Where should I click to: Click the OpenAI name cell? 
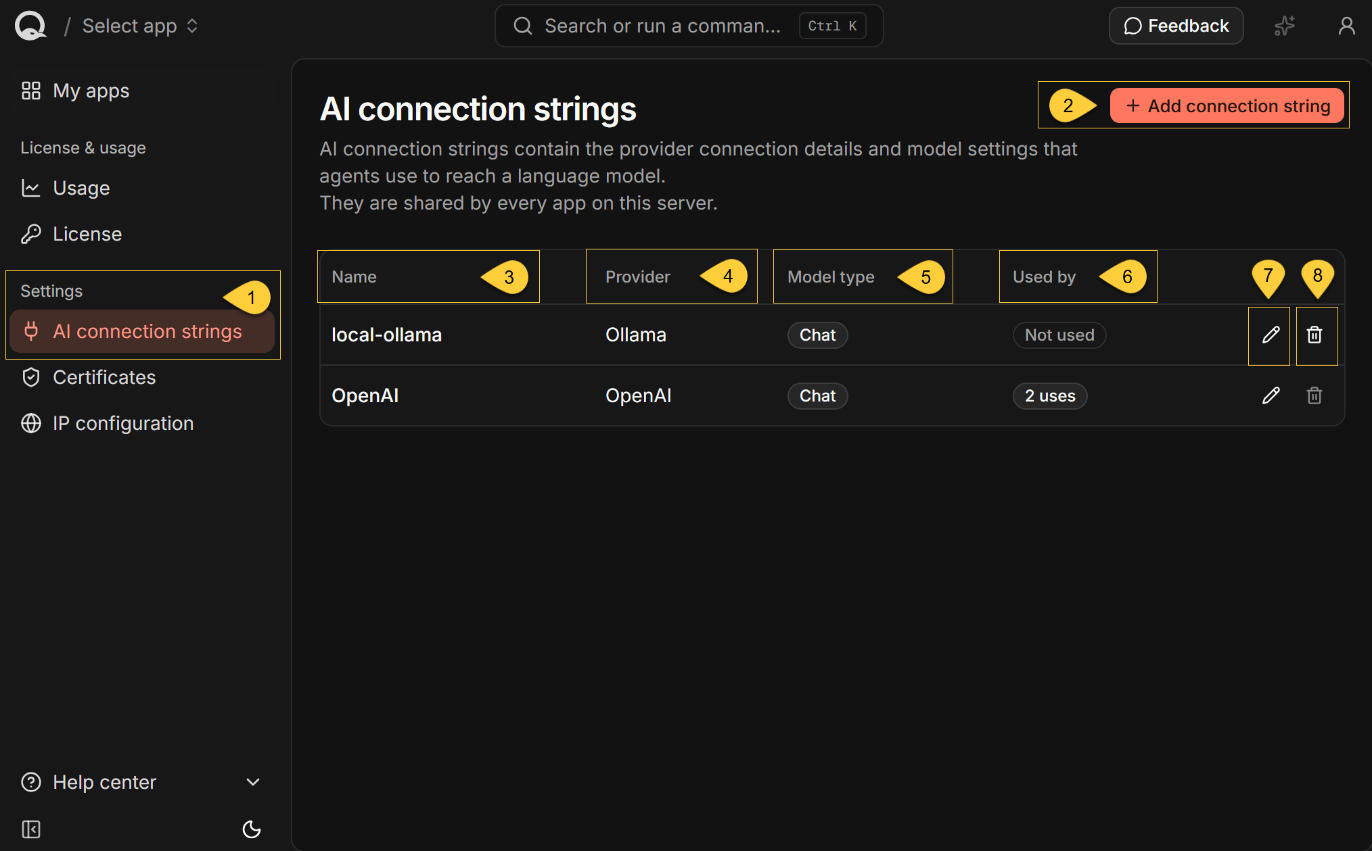(365, 395)
